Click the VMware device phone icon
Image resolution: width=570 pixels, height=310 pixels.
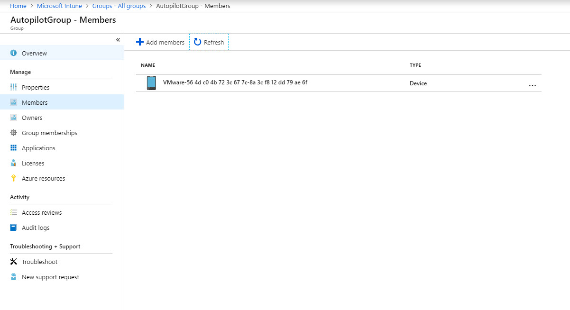point(151,83)
